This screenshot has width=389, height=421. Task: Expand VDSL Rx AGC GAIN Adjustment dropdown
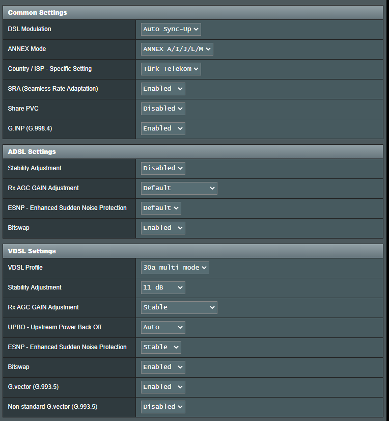179,307
